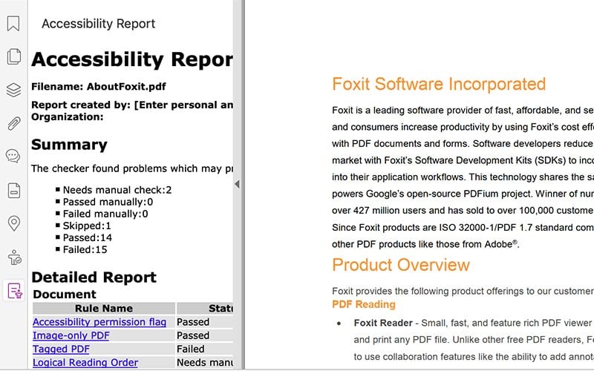Open the Destinations pin panel icon

point(14,223)
